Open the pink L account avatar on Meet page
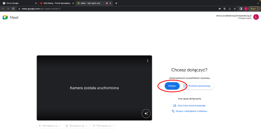261x138 pixels. pyautogui.click(x=256, y=17)
